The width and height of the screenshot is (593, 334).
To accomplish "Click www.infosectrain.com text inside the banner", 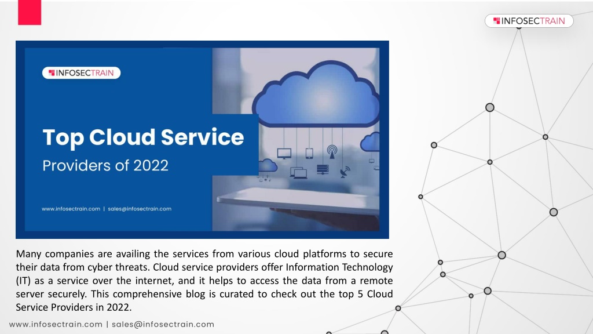I will click(x=71, y=209).
